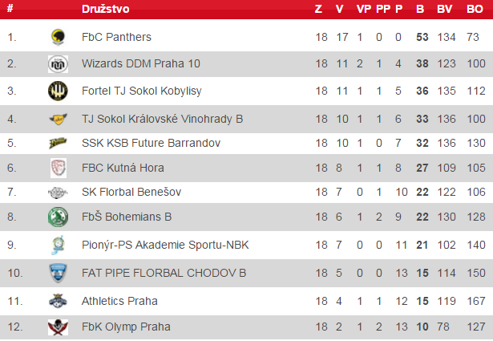Click the B points column header
The width and height of the screenshot is (493, 341).
(420, 10)
